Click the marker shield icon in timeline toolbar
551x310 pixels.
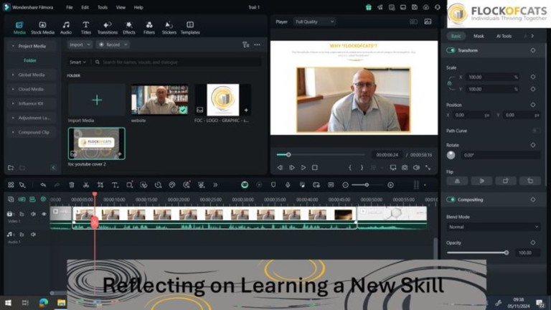tap(273, 185)
